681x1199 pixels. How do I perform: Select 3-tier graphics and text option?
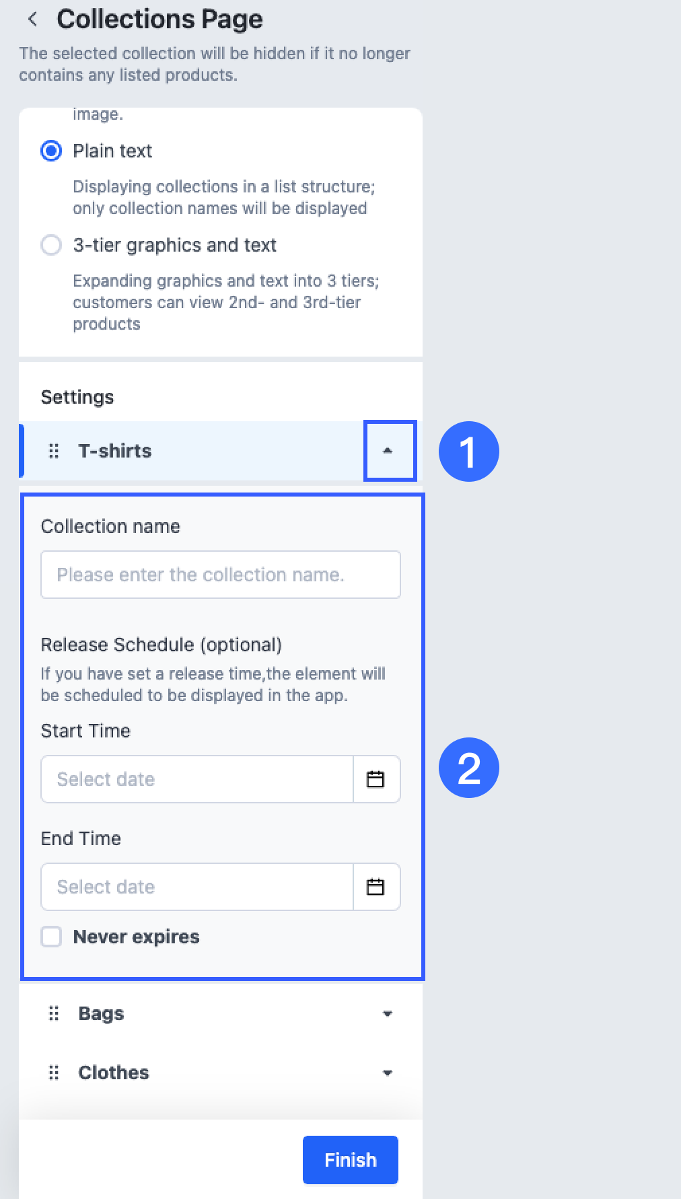51,245
